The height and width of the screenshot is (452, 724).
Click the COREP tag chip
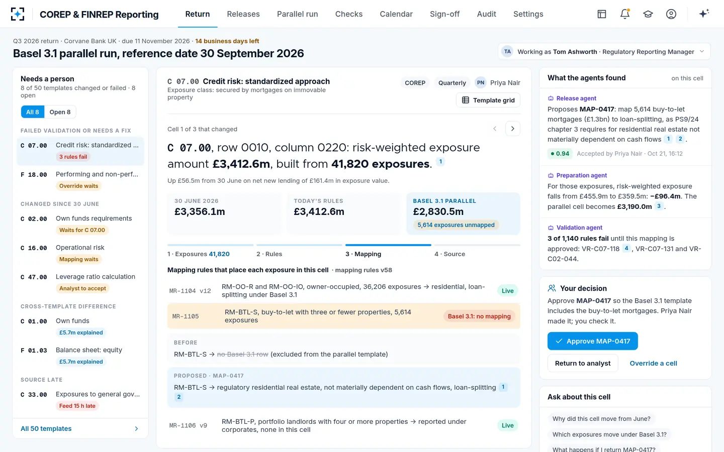coord(415,83)
